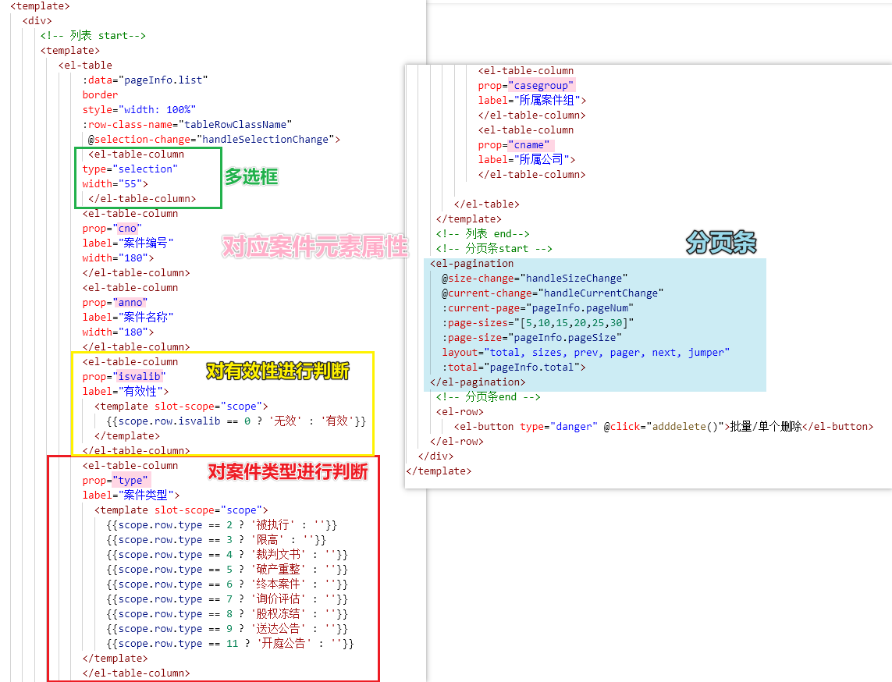
Task: Click the scope.row.type == 5 '破产重整' line
Action: tap(227, 570)
